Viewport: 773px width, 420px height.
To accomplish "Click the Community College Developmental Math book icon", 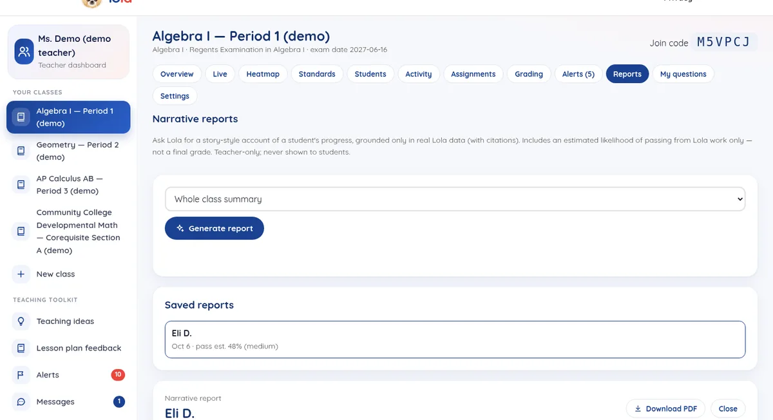I will (x=21, y=231).
